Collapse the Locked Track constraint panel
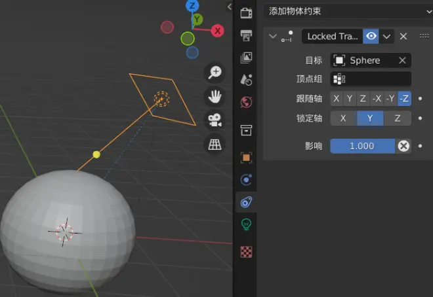The height and width of the screenshot is (297, 433). [x=273, y=37]
